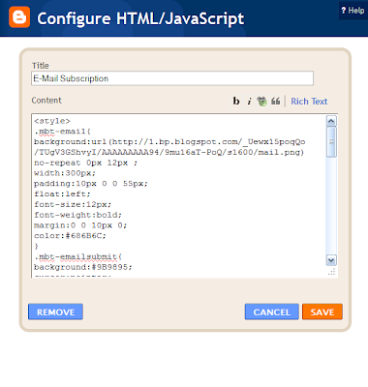Toggle italic formatting button
This screenshot has height=387, width=368.
(x=249, y=102)
